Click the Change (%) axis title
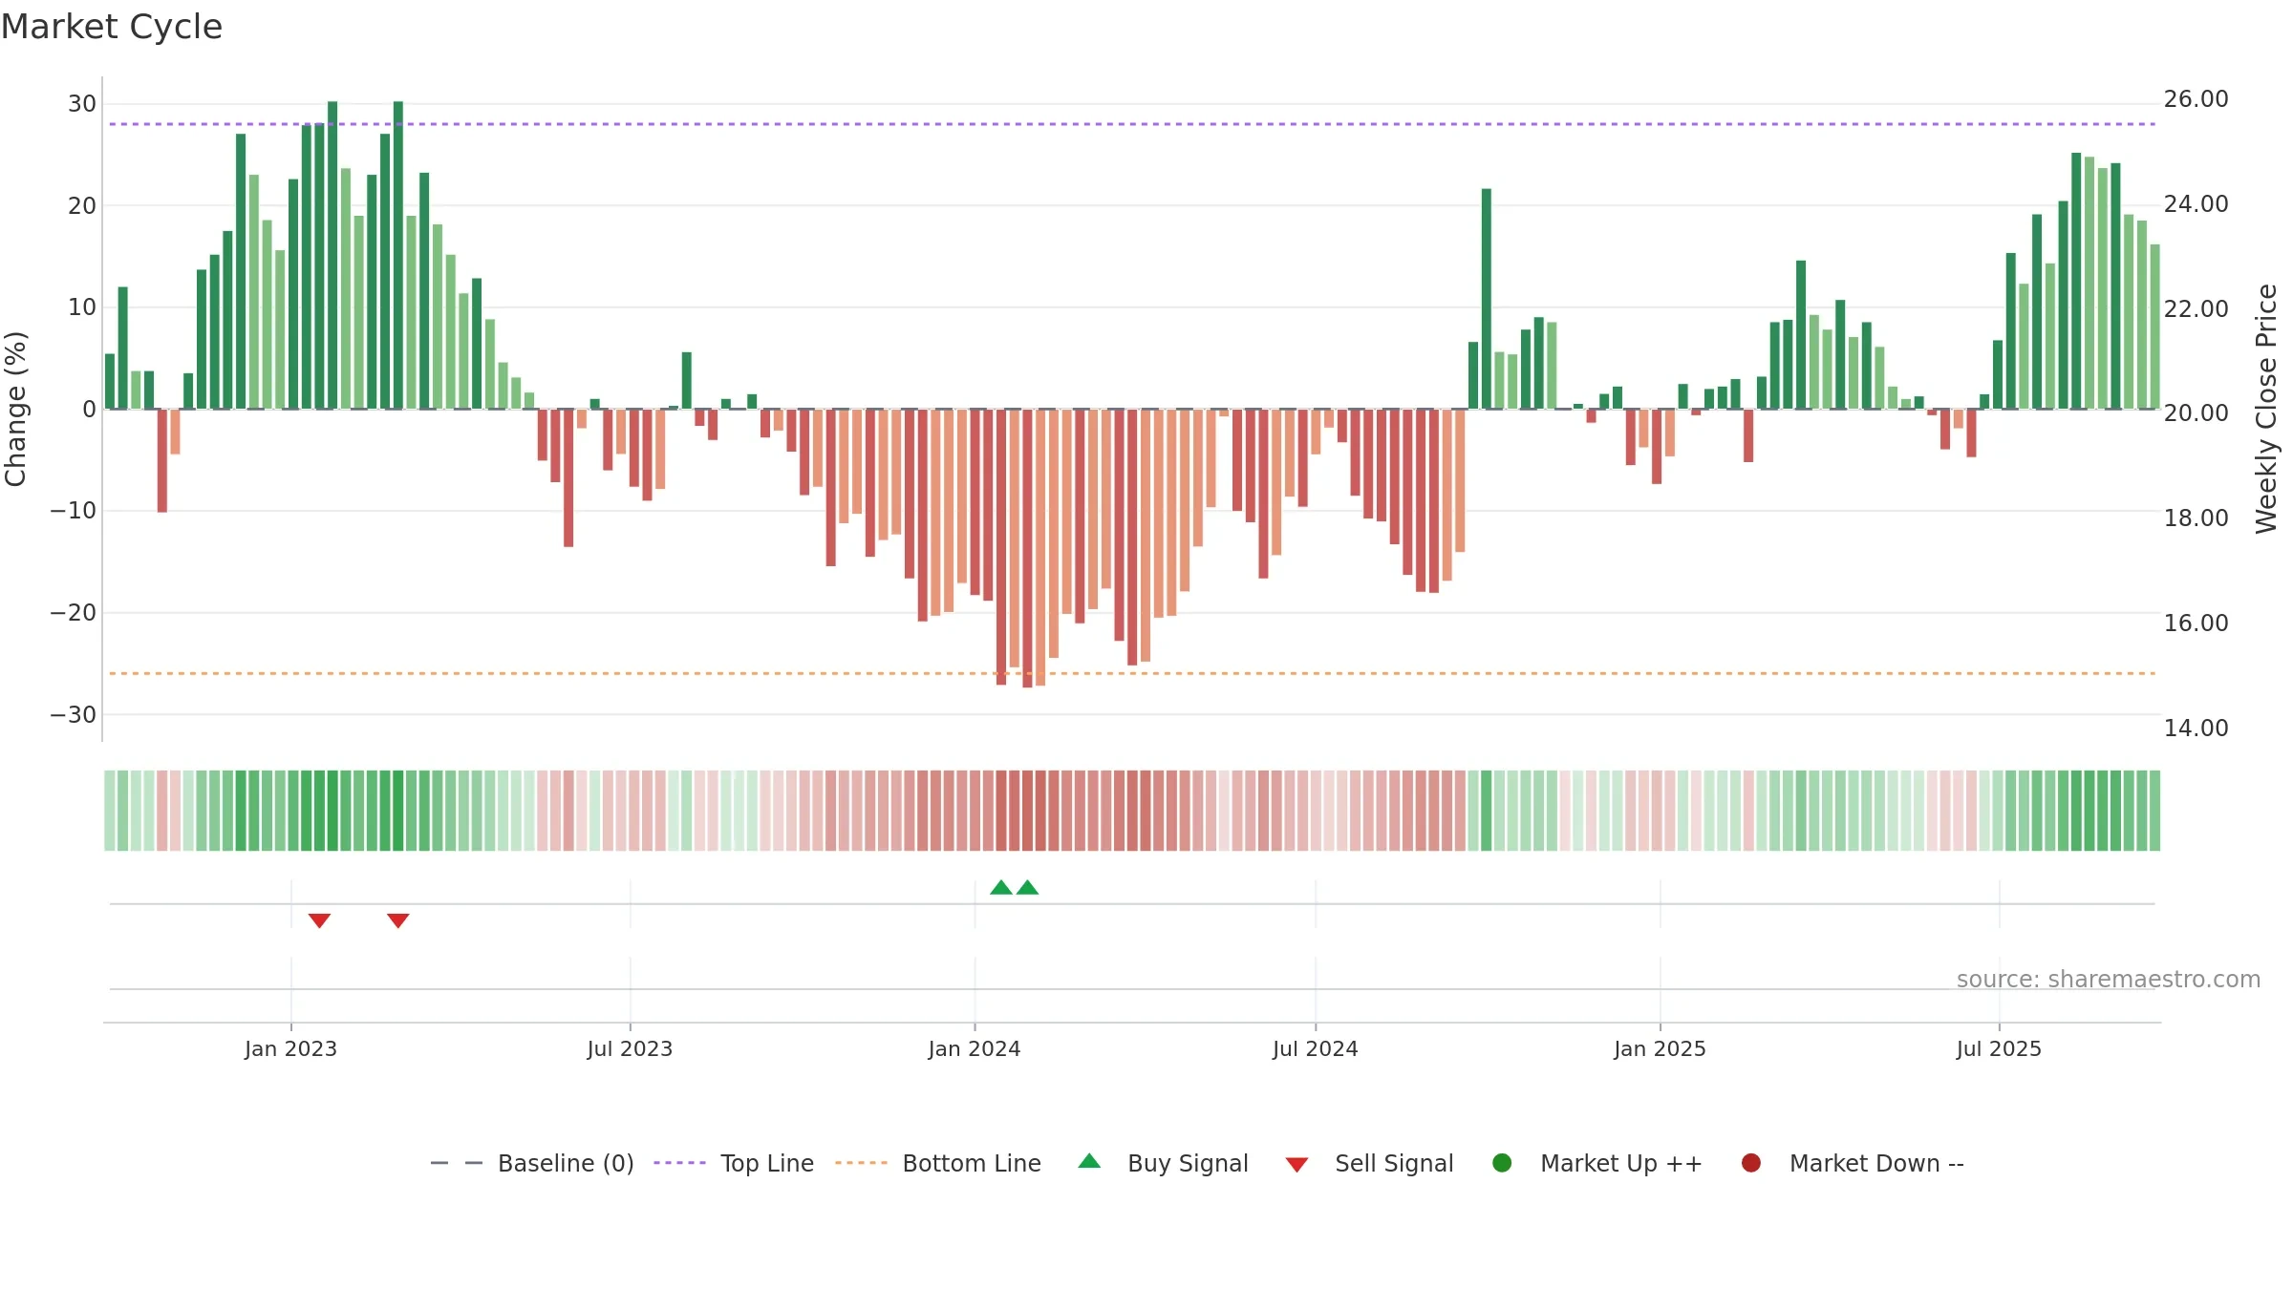2293x1289 pixels. pyautogui.click(x=15, y=409)
